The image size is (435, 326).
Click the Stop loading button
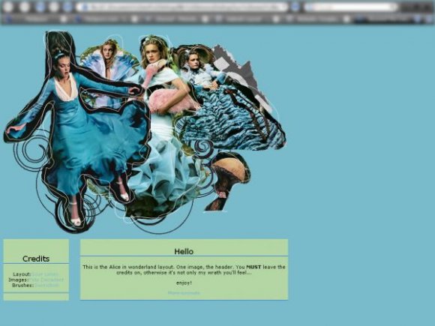(x=54, y=7)
